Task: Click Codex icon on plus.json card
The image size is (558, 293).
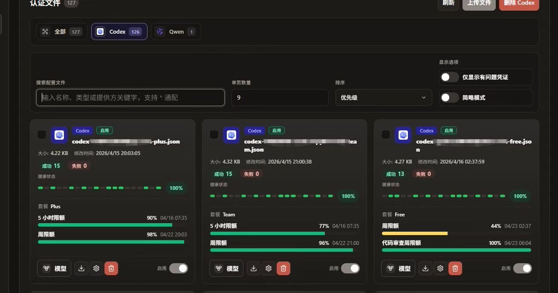Action: tap(59, 135)
